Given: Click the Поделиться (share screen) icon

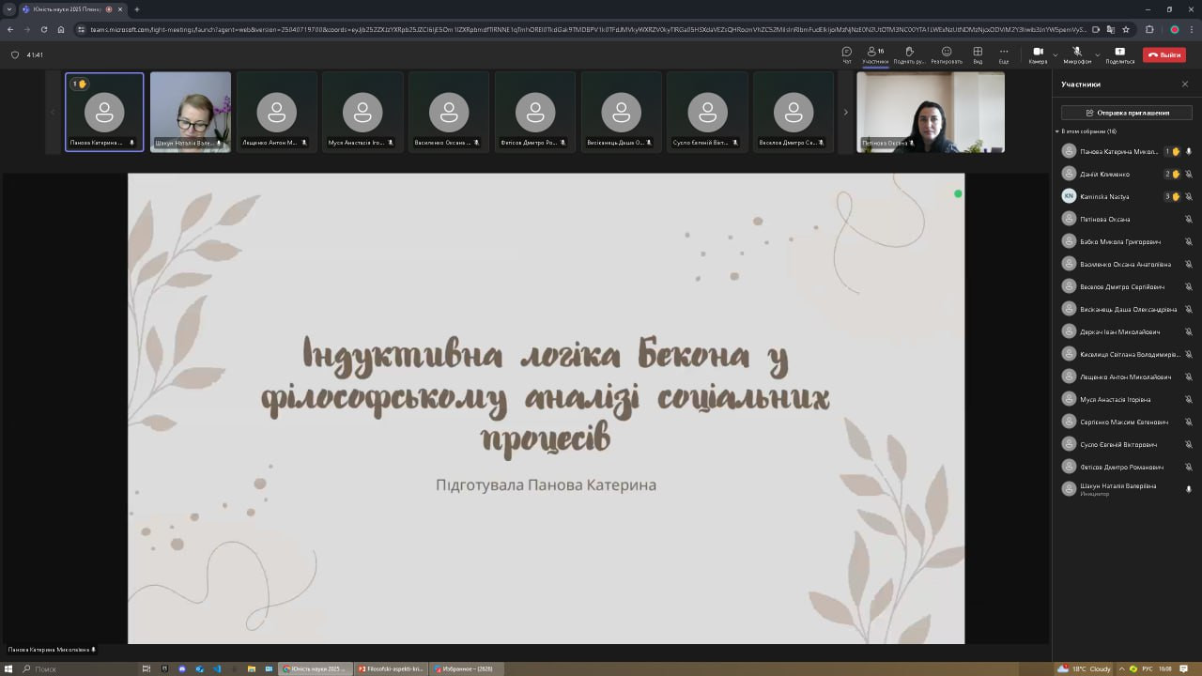Looking at the screenshot, I should [1119, 54].
